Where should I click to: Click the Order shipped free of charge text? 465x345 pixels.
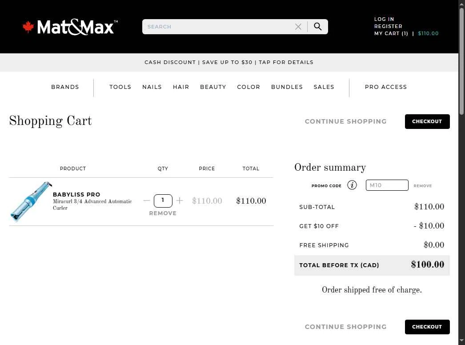point(372,290)
